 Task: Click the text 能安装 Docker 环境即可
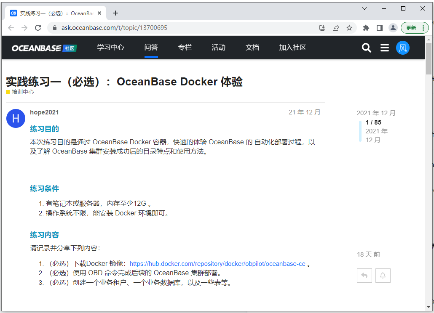pyautogui.click(x=129, y=213)
